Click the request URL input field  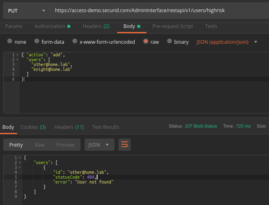(158, 10)
